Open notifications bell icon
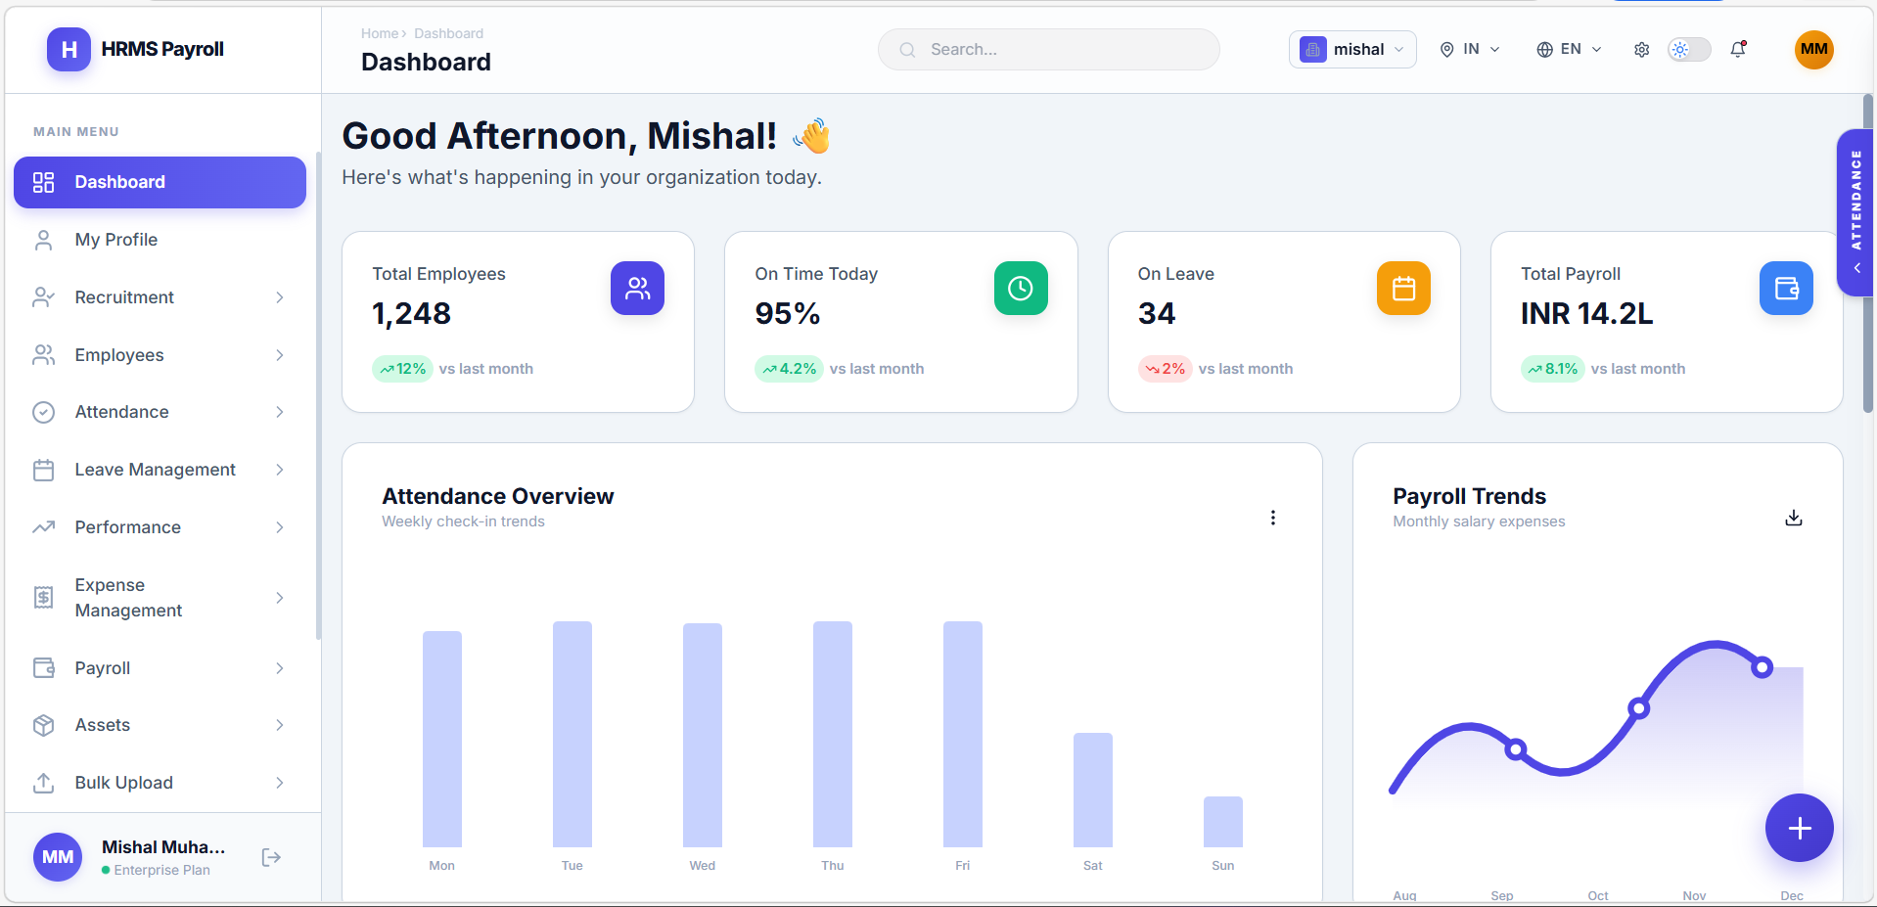The image size is (1877, 907). 1738,50
